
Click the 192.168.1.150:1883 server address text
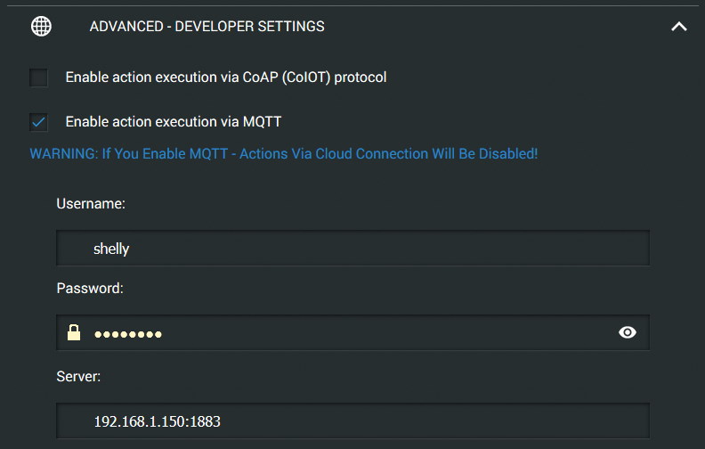pyautogui.click(x=157, y=420)
